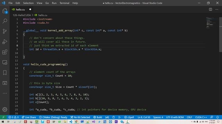Open the Terminal menu
Screen dimensions: 222x124
point(65,3)
